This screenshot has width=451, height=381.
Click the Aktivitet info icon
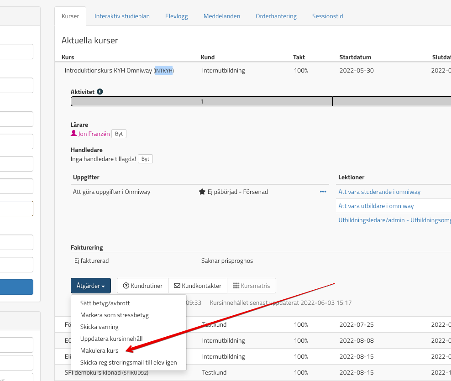click(100, 92)
